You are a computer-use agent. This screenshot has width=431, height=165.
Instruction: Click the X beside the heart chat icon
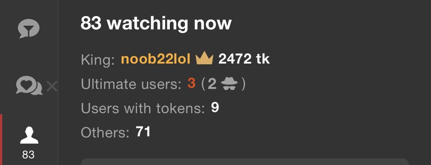pos(52,86)
